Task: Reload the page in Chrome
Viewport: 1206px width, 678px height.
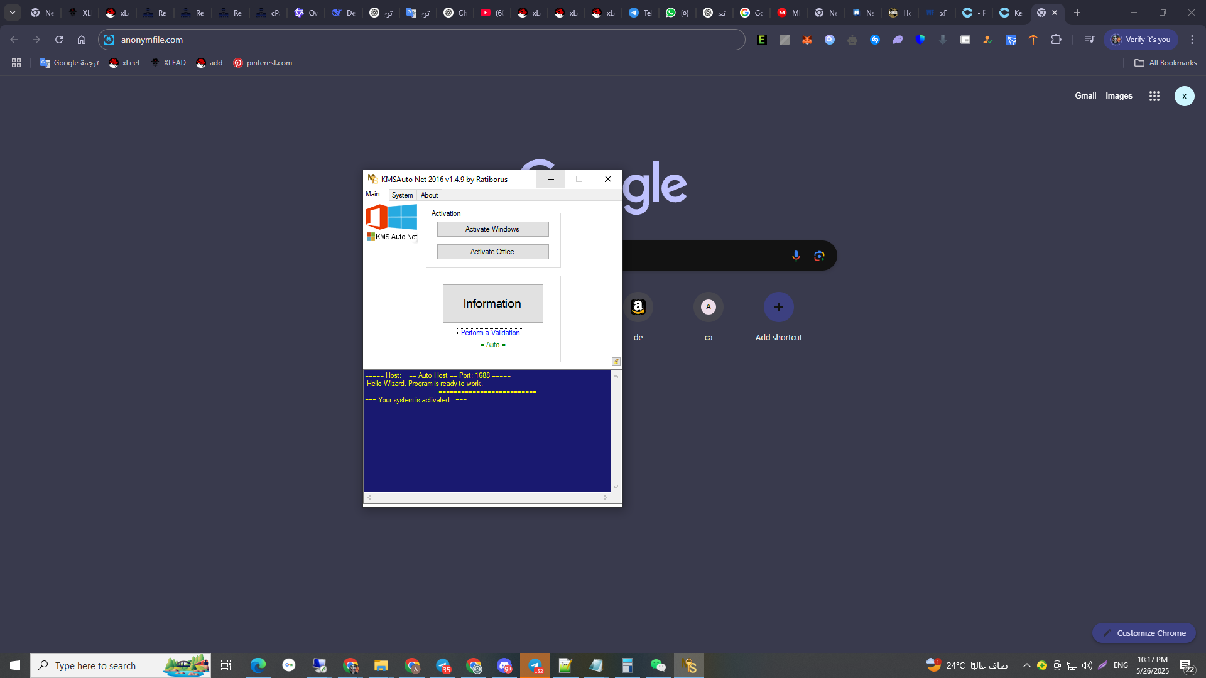Action: click(59, 40)
